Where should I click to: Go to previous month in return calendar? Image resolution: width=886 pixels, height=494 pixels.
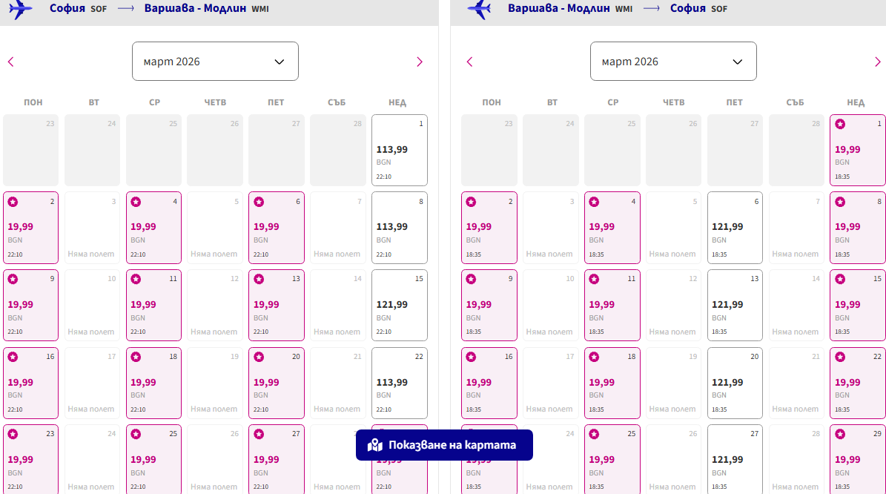[469, 62]
